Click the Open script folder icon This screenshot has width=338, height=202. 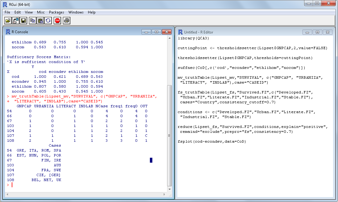(x=8, y=21)
